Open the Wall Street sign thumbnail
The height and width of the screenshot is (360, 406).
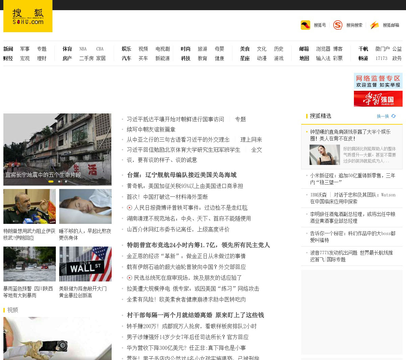click(85, 264)
